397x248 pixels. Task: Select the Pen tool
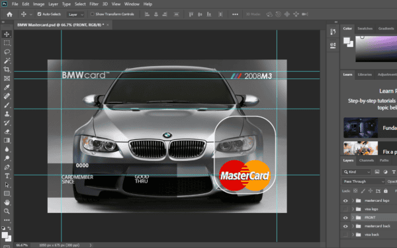pos(7,167)
